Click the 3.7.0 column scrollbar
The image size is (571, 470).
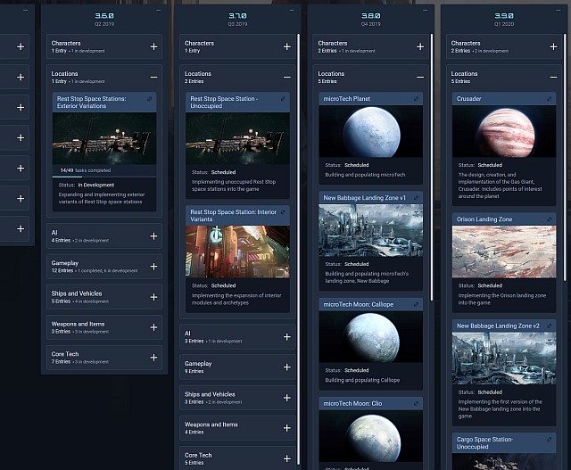point(298,249)
